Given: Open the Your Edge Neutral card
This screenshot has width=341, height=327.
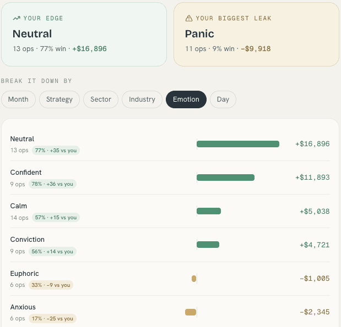Looking at the screenshot, I should point(84,34).
